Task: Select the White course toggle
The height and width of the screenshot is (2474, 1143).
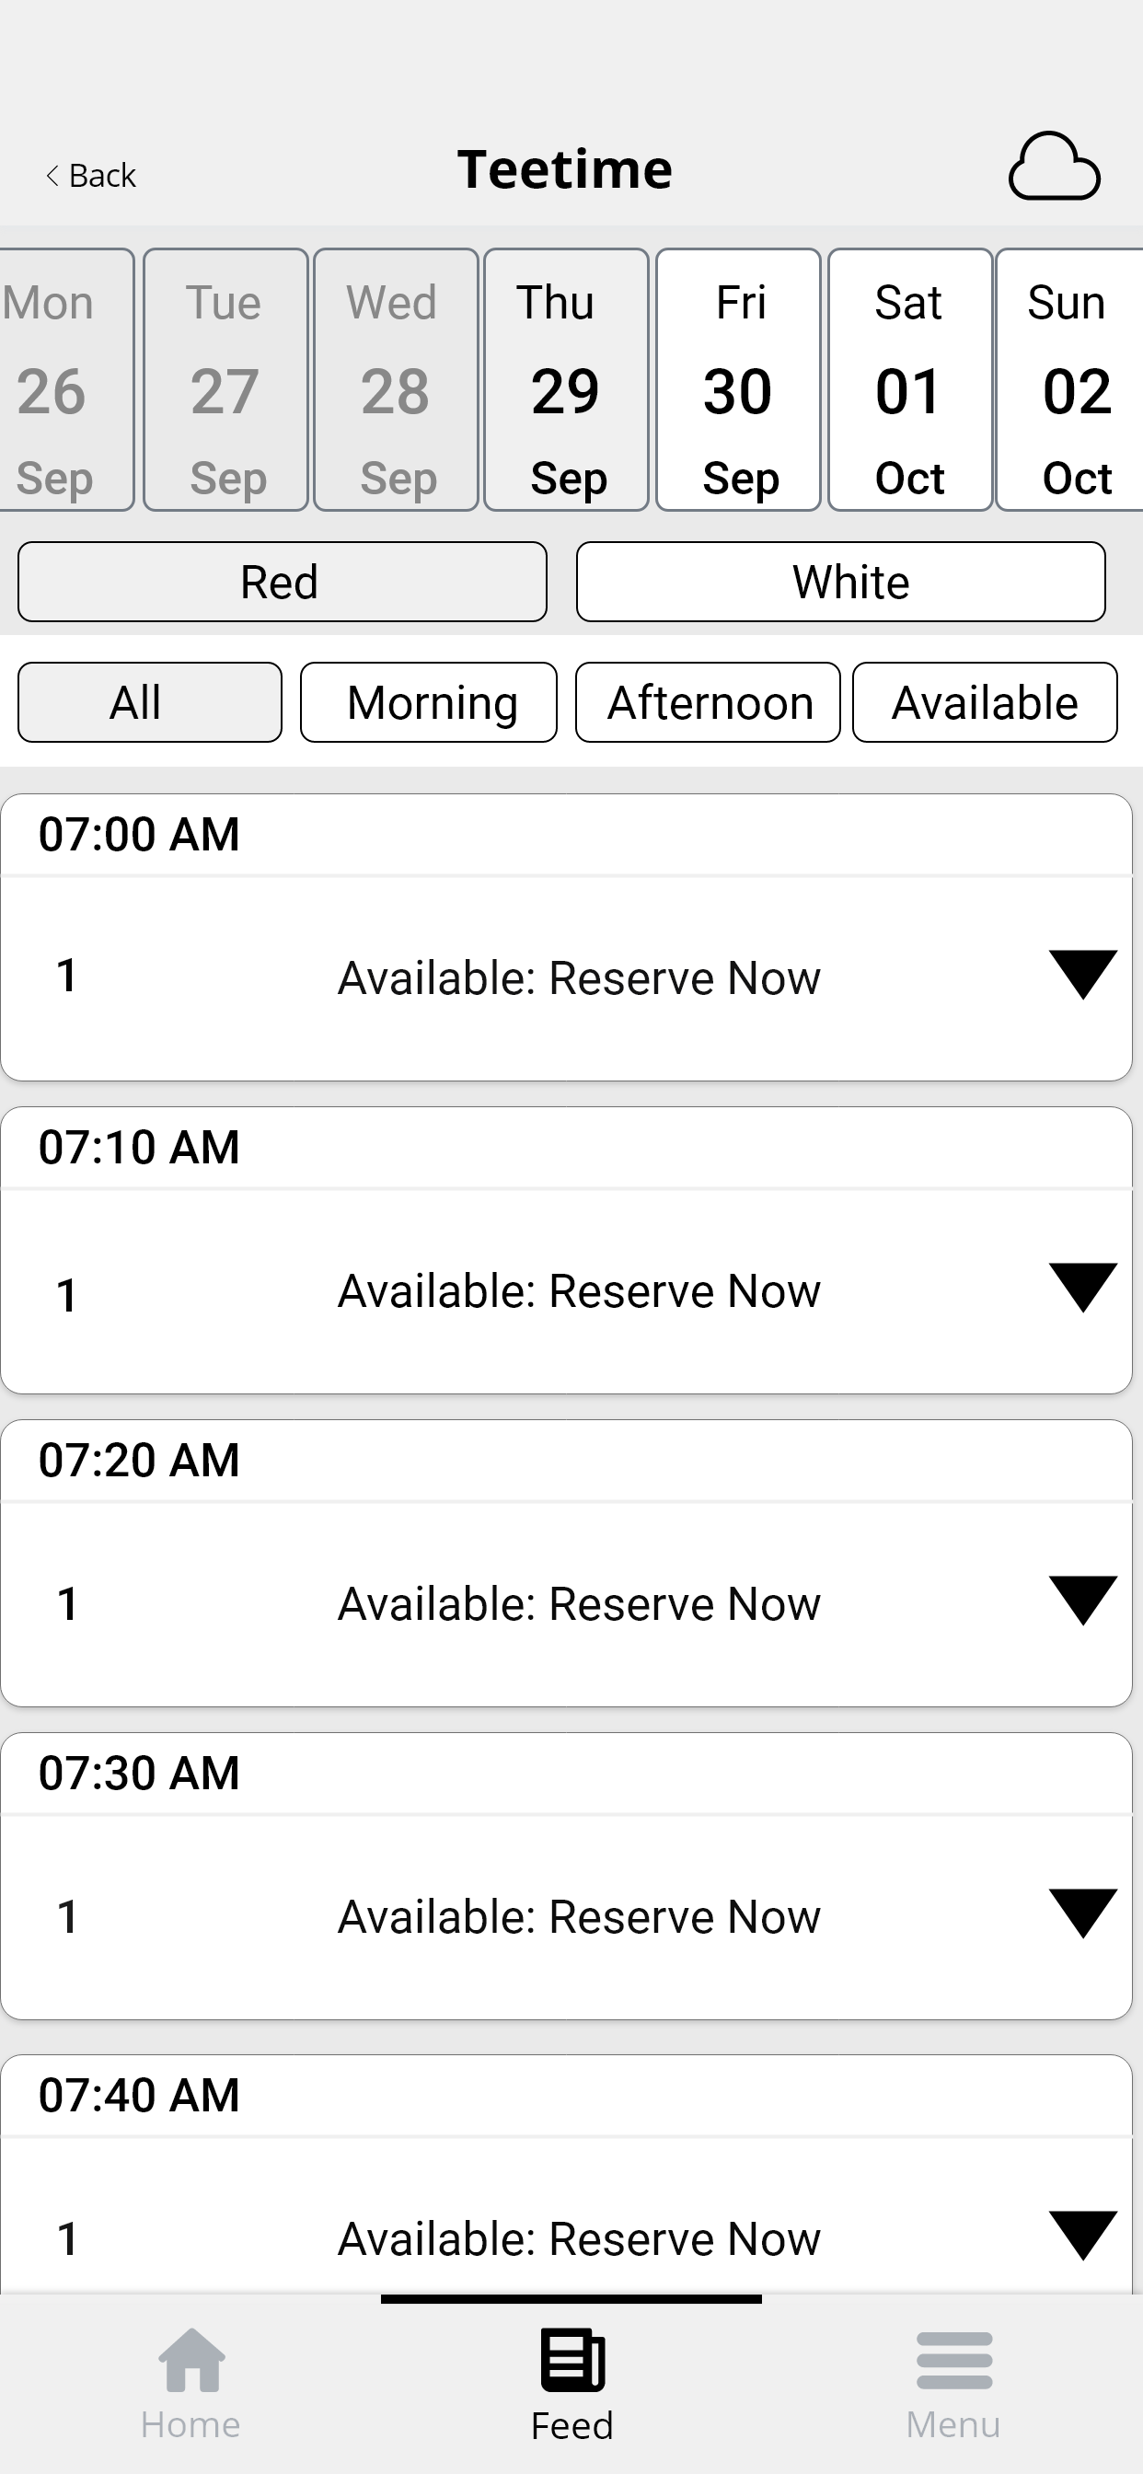Action: coord(841,582)
